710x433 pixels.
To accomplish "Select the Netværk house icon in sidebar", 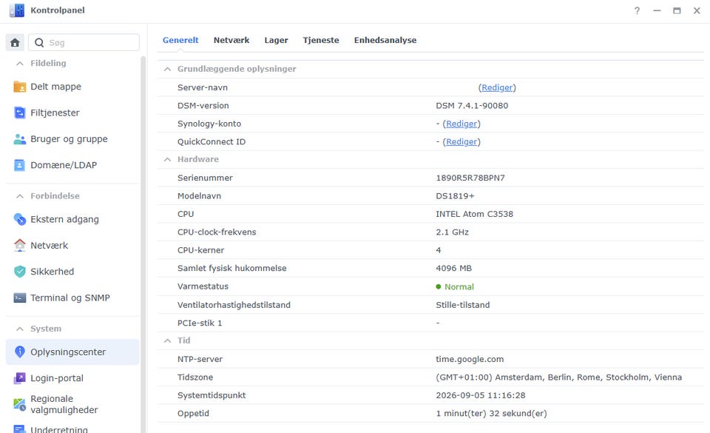I will click(x=19, y=246).
